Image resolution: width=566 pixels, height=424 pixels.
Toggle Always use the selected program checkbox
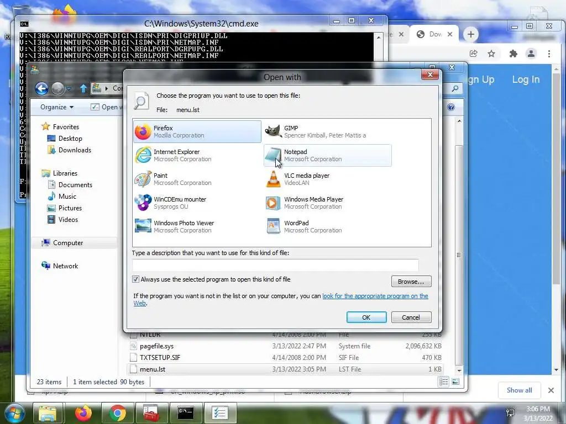click(136, 279)
